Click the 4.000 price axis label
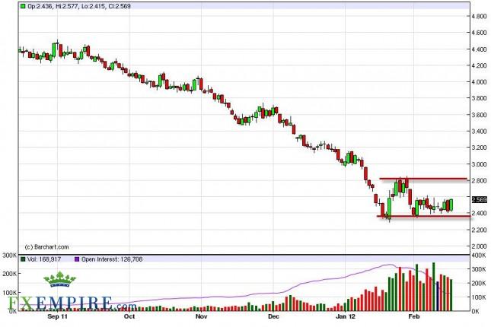The height and width of the screenshot is (327, 491). pos(479,82)
